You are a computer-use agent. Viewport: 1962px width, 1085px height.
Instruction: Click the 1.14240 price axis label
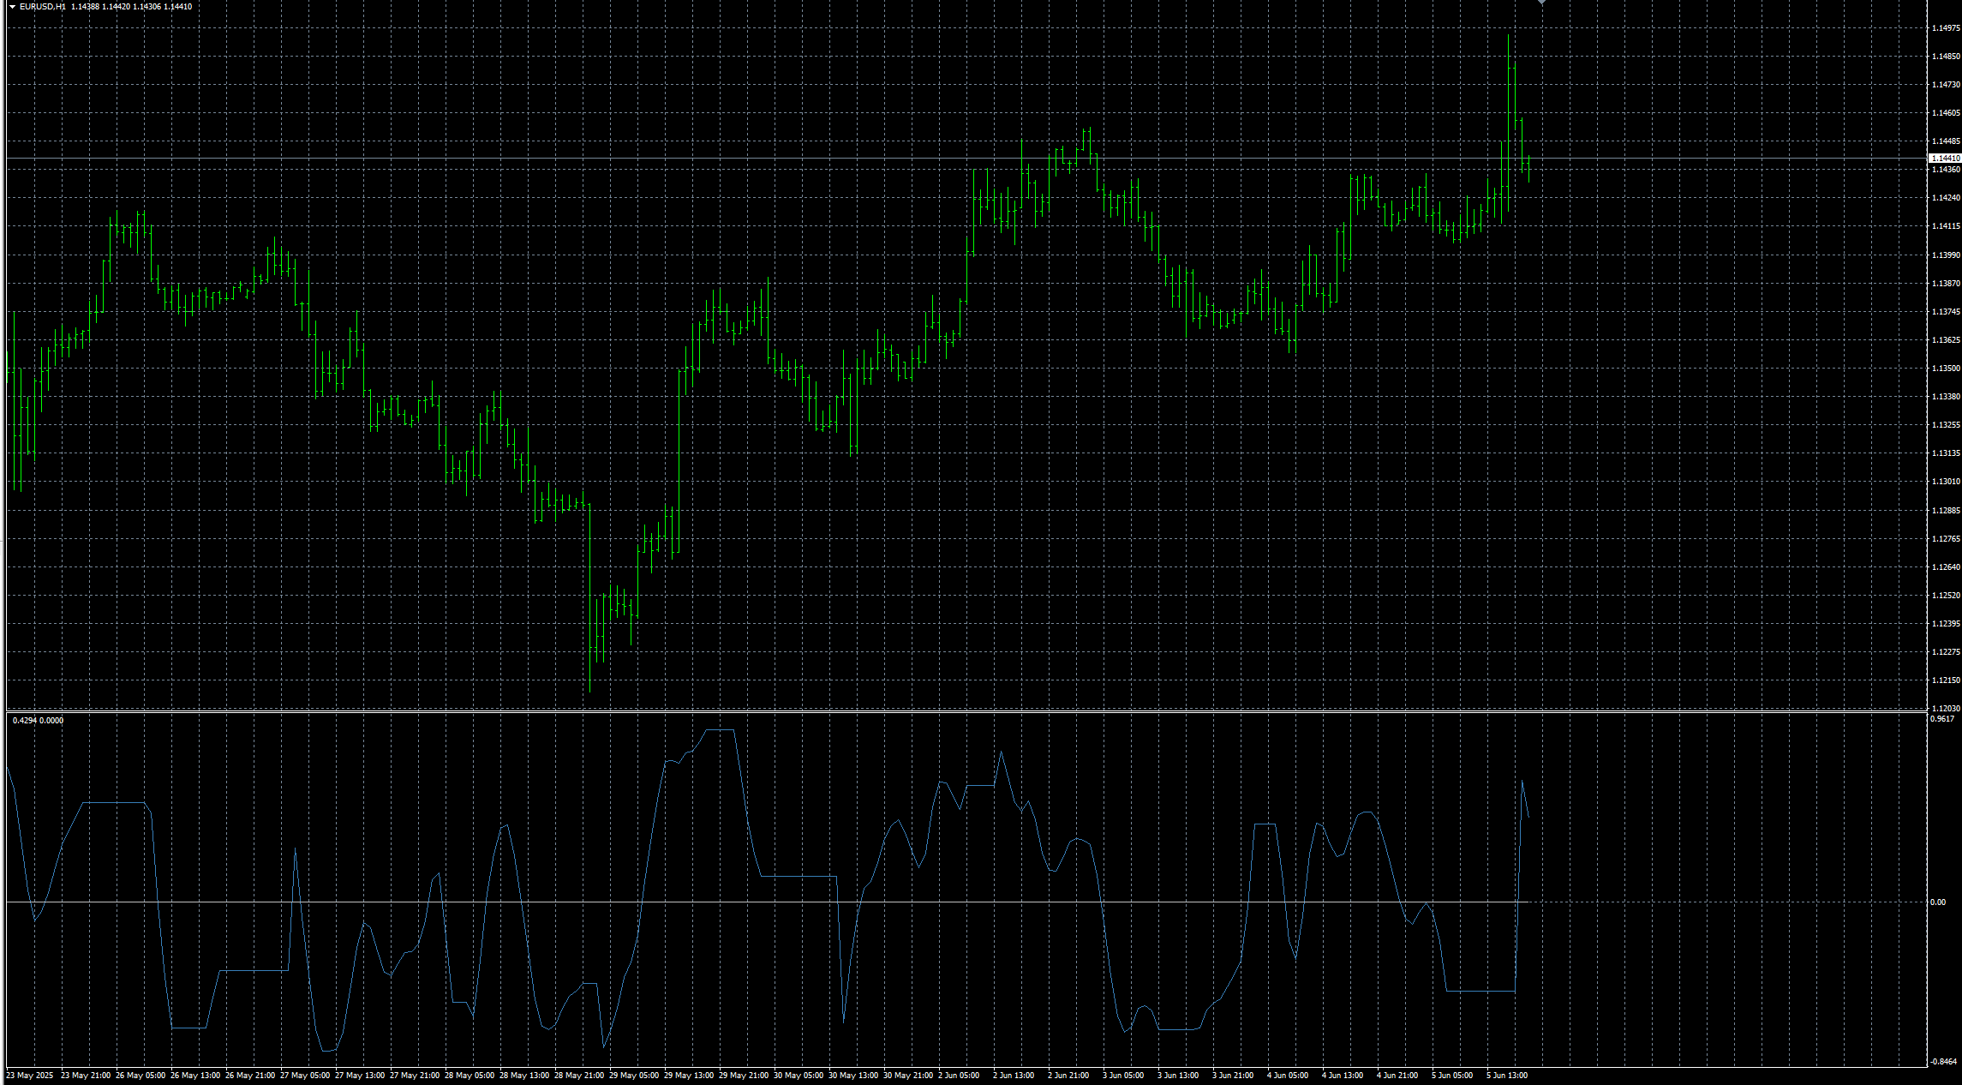(1946, 198)
